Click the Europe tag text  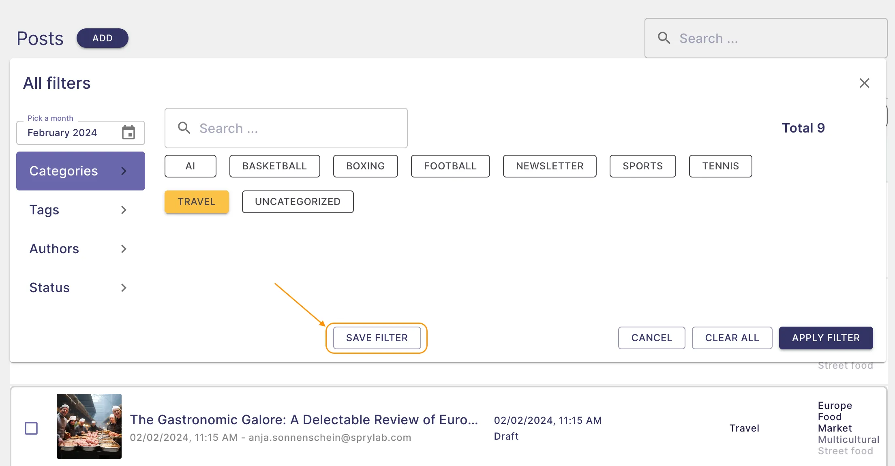coord(835,405)
